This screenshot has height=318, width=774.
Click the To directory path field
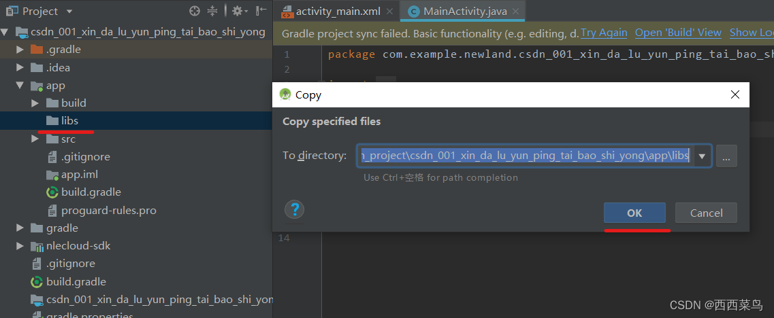526,156
